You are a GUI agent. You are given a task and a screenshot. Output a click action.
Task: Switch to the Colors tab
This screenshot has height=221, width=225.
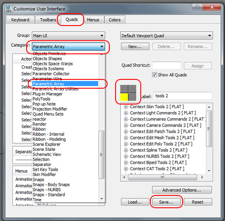(x=115, y=20)
